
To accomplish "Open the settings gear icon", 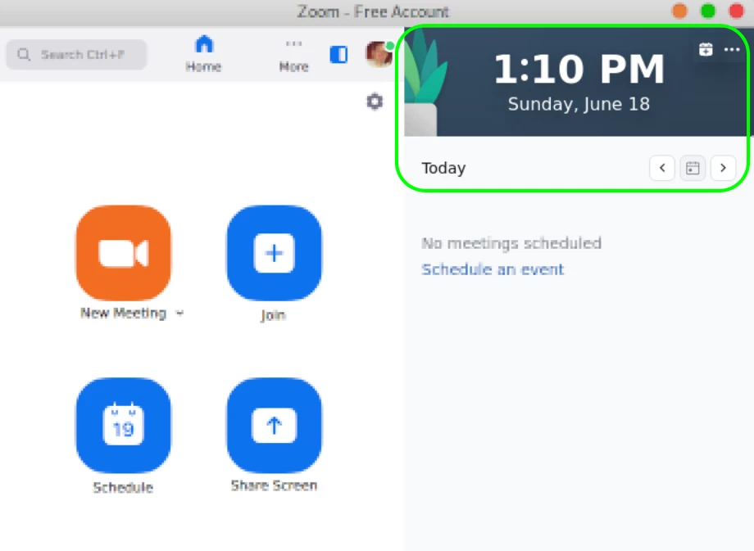I will [x=375, y=102].
